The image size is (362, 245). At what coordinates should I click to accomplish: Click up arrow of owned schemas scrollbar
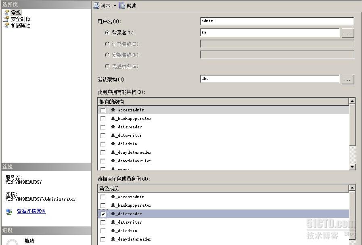click(352, 101)
